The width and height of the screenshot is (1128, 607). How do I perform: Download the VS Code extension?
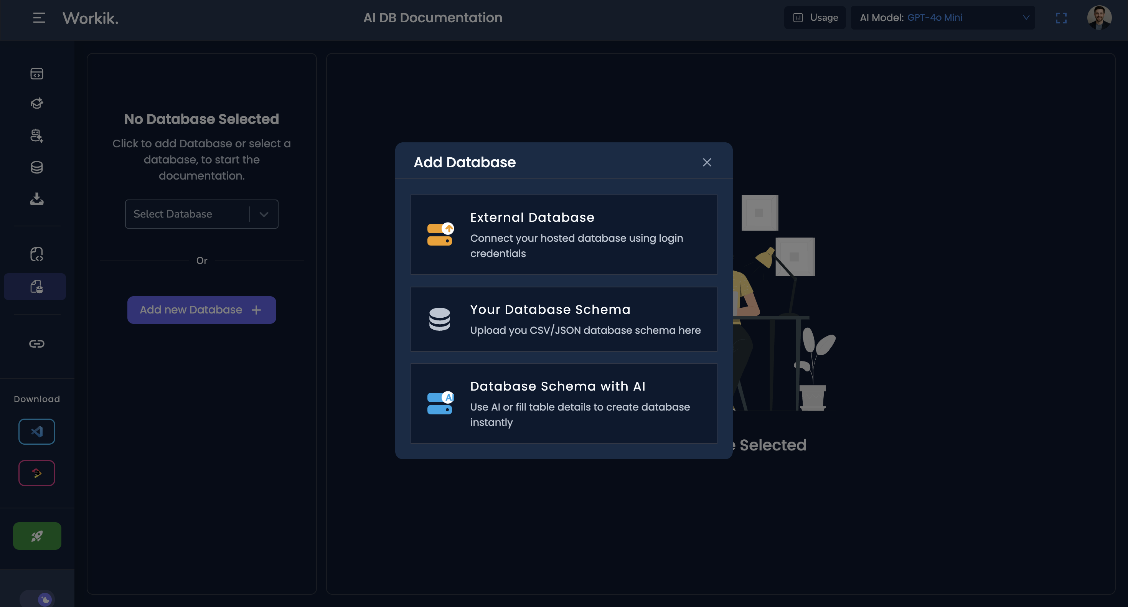[x=37, y=432]
